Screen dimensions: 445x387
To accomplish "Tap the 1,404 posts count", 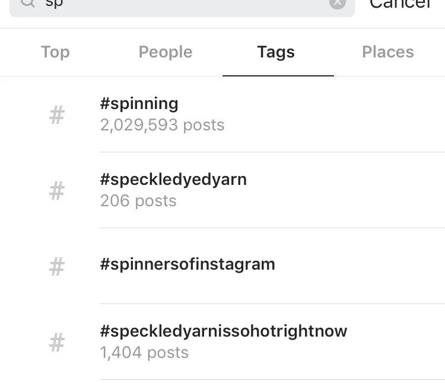I will [144, 353].
